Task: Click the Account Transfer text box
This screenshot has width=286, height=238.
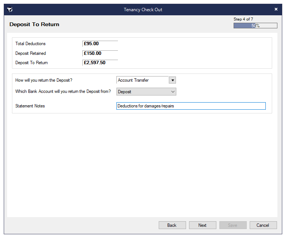Action: pyautogui.click(x=143, y=80)
